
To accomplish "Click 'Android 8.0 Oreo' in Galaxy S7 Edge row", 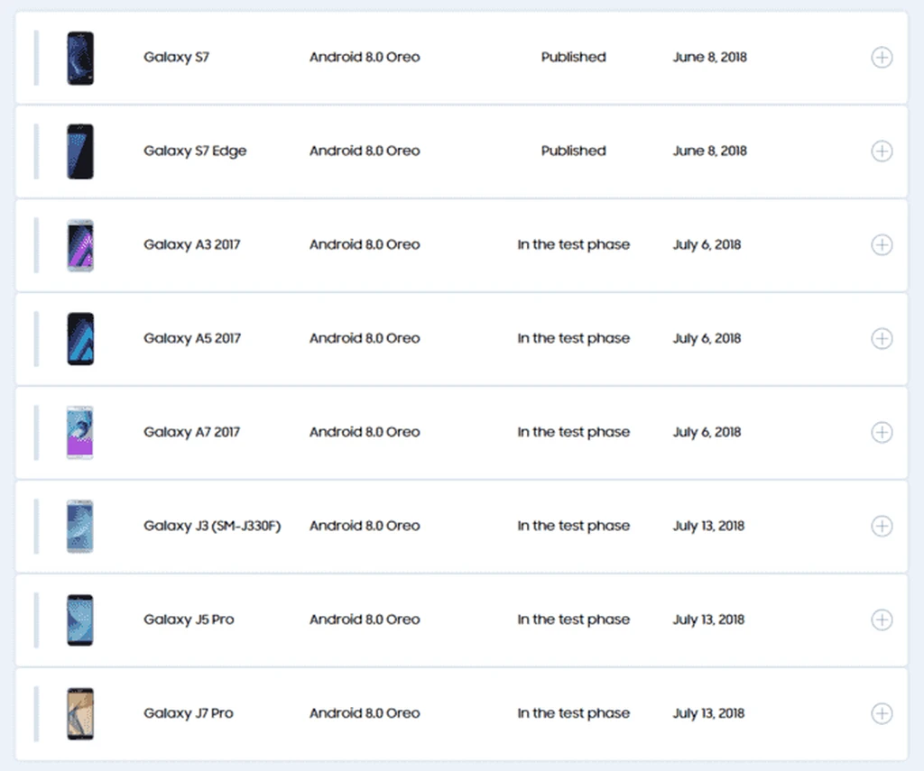I will coord(365,151).
